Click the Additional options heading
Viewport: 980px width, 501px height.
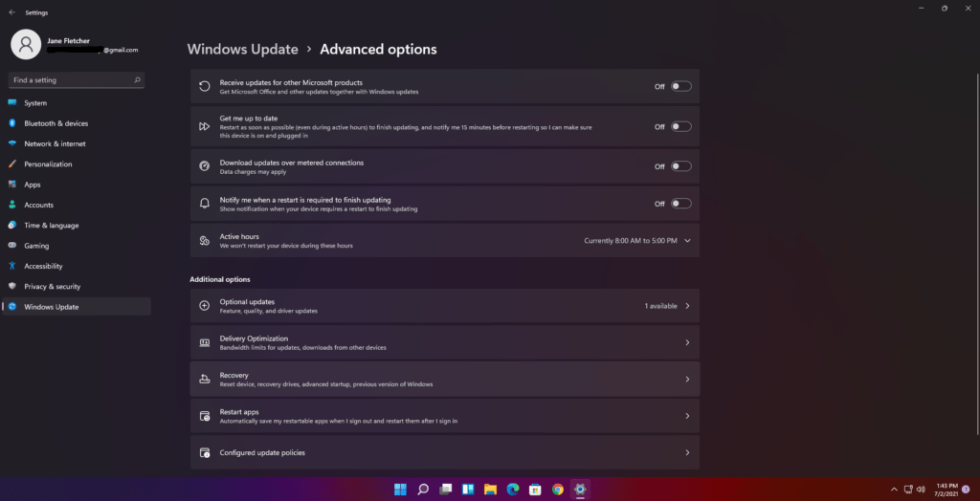coord(220,279)
